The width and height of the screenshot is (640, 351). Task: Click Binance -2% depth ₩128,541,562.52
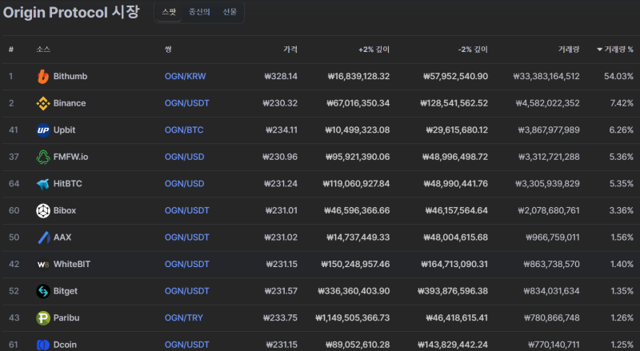pos(454,103)
